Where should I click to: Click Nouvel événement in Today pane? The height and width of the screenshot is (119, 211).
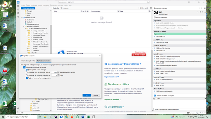pyautogui.click(x=161, y=18)
